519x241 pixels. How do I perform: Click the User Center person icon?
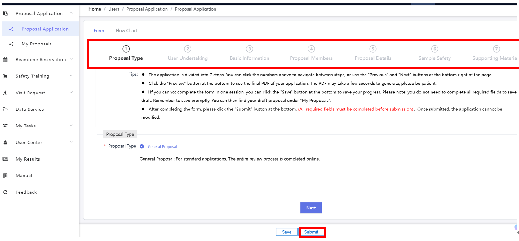5,143
